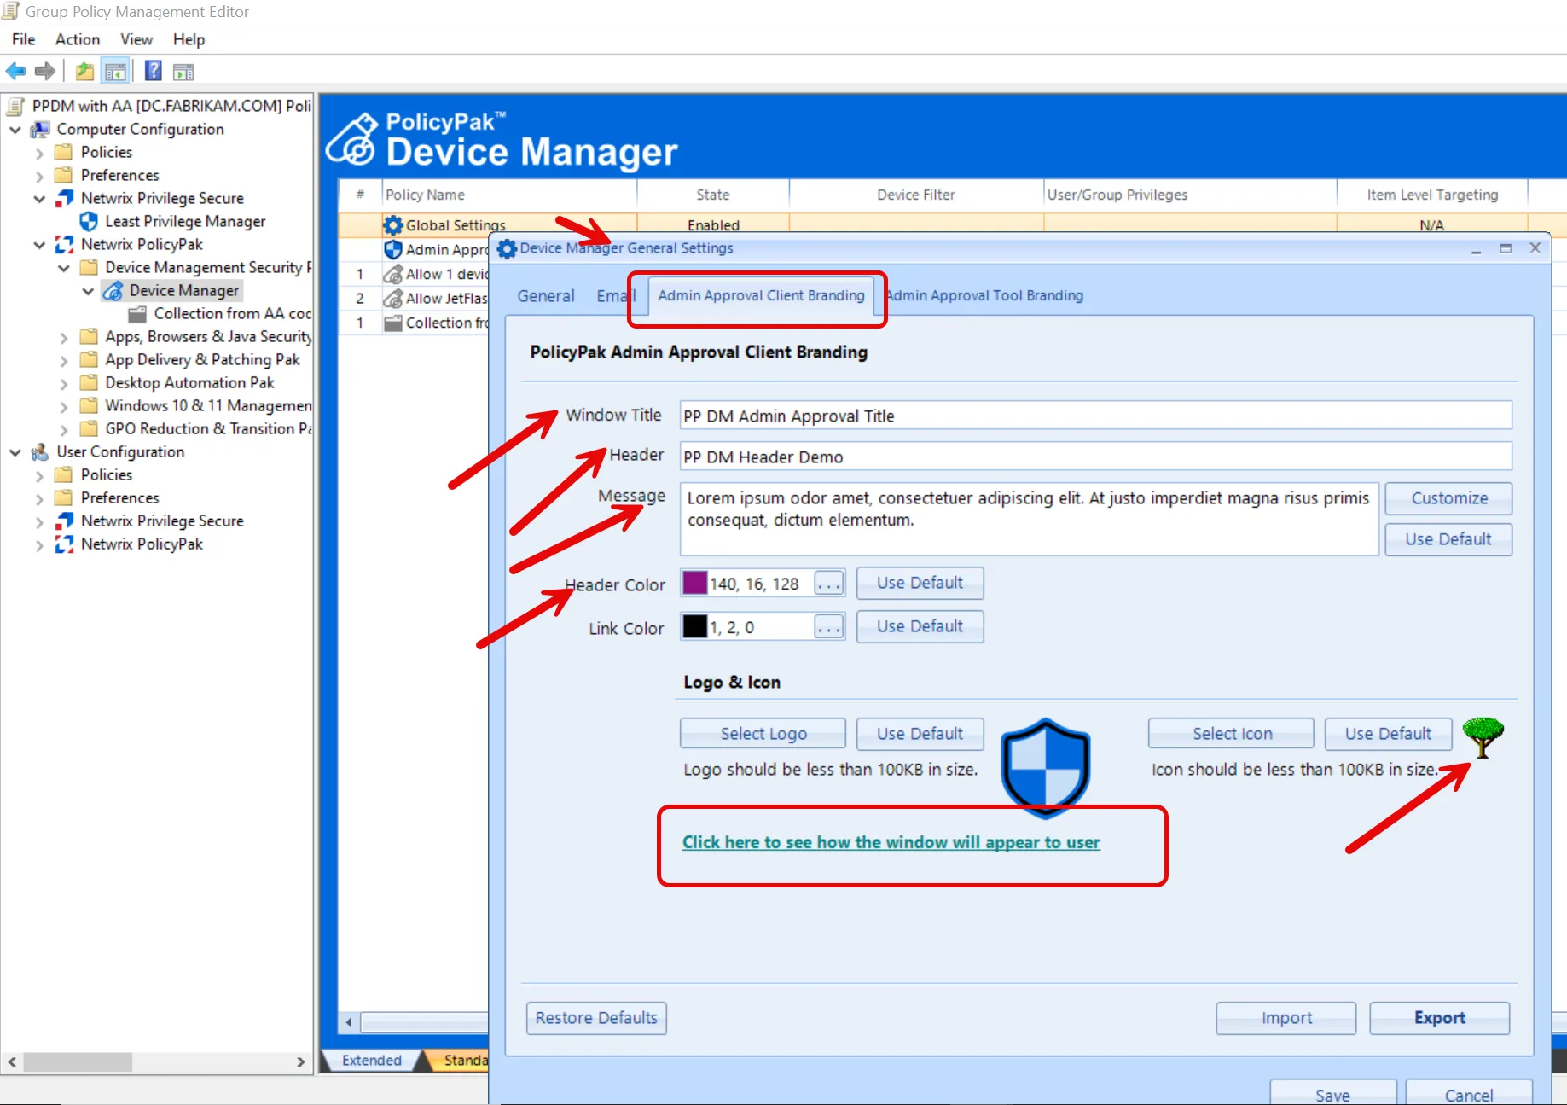Open the Action menu
1567x1105 pixels.
tap(78, 39)
